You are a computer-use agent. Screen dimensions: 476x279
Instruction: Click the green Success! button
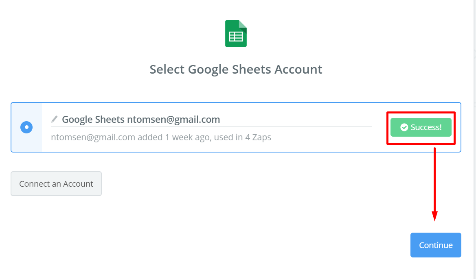(421, 127)
